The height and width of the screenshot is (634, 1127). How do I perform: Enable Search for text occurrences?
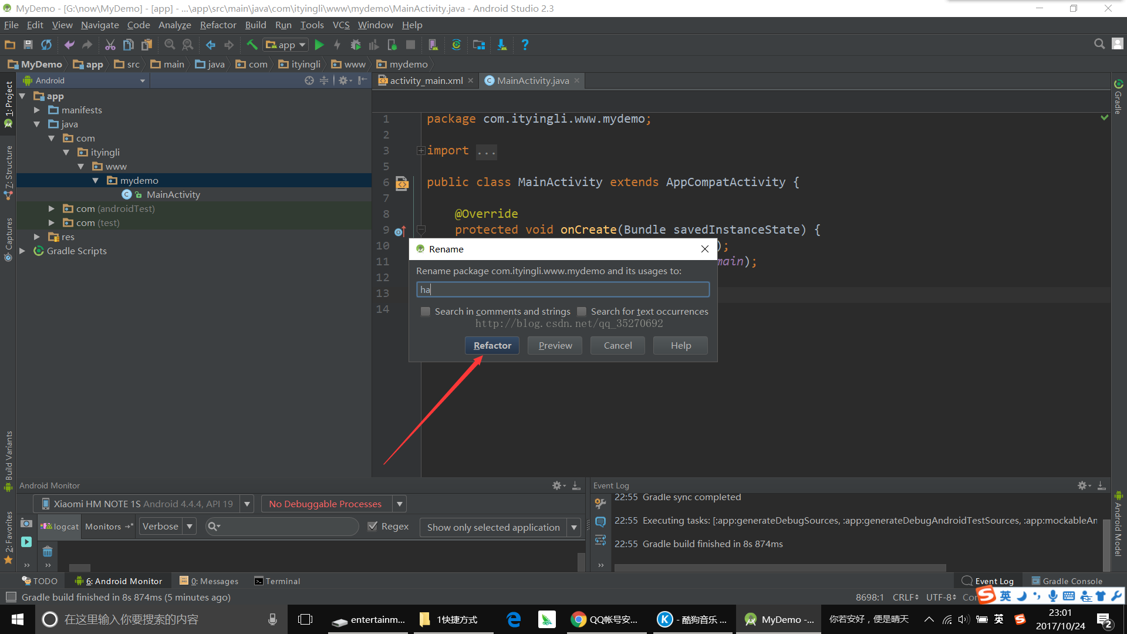tap(582, 311)
